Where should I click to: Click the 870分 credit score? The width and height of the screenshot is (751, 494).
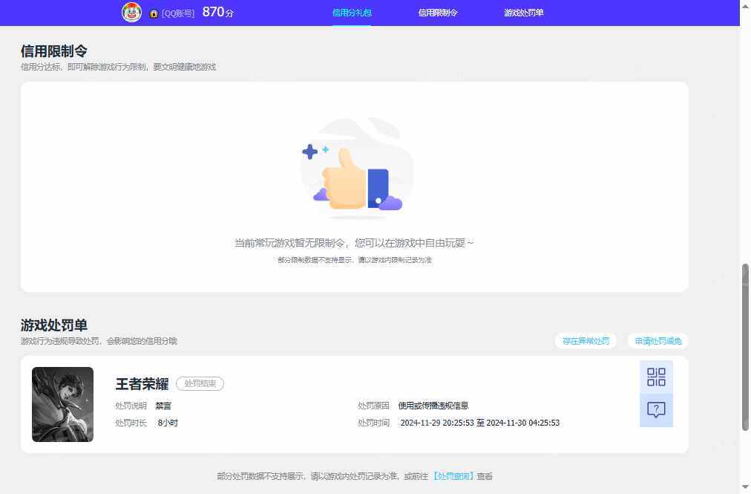point(218,12)
